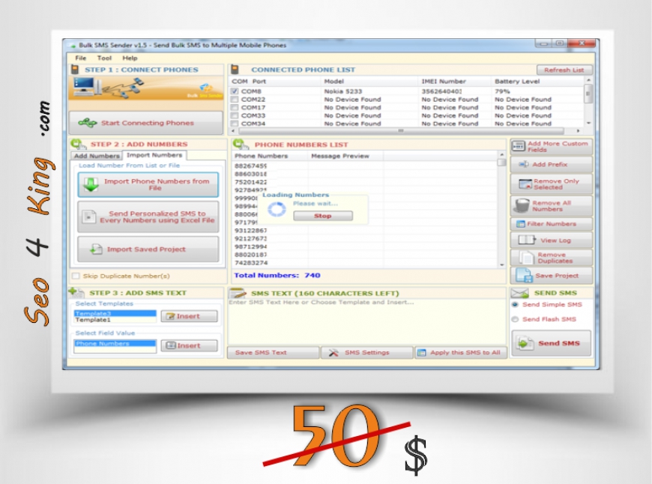The width and height of the screenshot is (652, 484).
Task: Select the Nokia 5233 model cell
Action: point(343,91)
